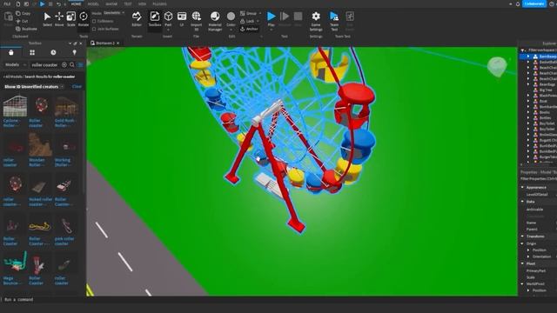
Task: Click the Paste clipboard icon
Action: 9,17
